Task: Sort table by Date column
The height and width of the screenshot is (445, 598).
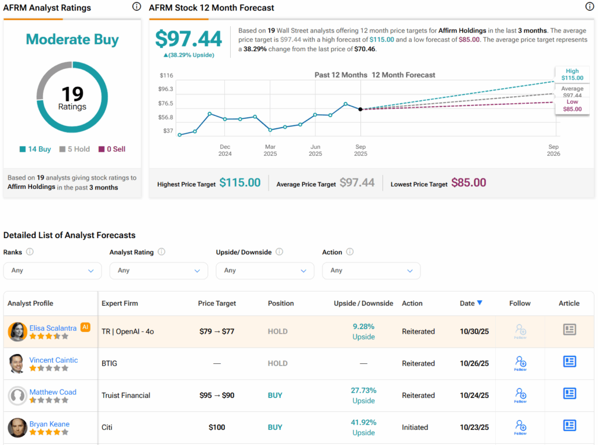Action: click(471, 303)
